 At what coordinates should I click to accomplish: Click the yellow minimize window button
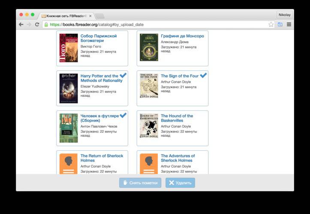(27, 15)
